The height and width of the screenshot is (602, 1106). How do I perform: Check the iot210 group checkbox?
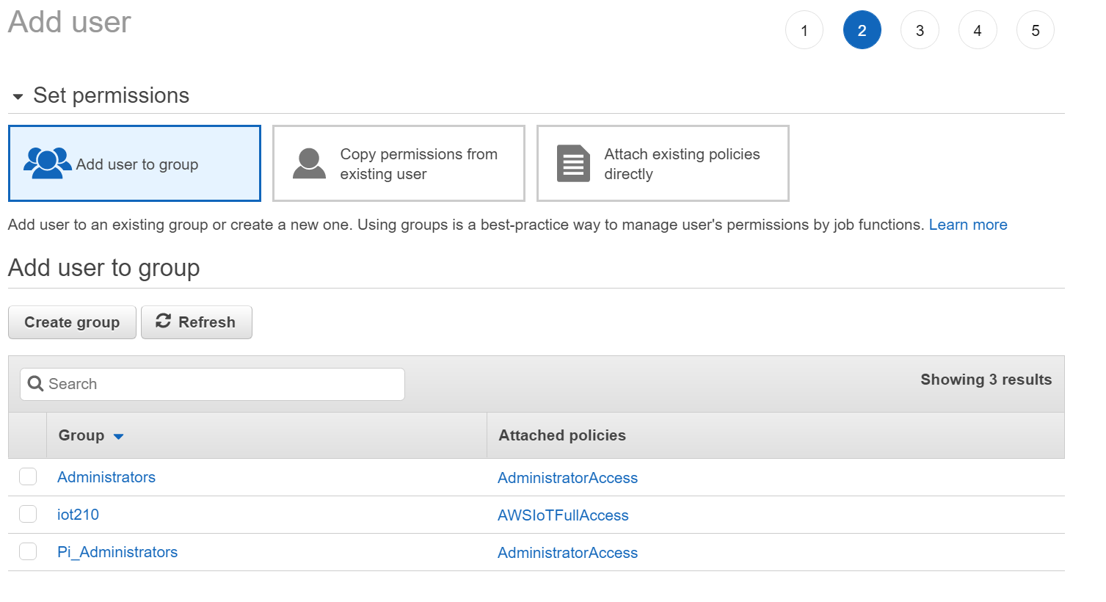click(x=27, y=514)
